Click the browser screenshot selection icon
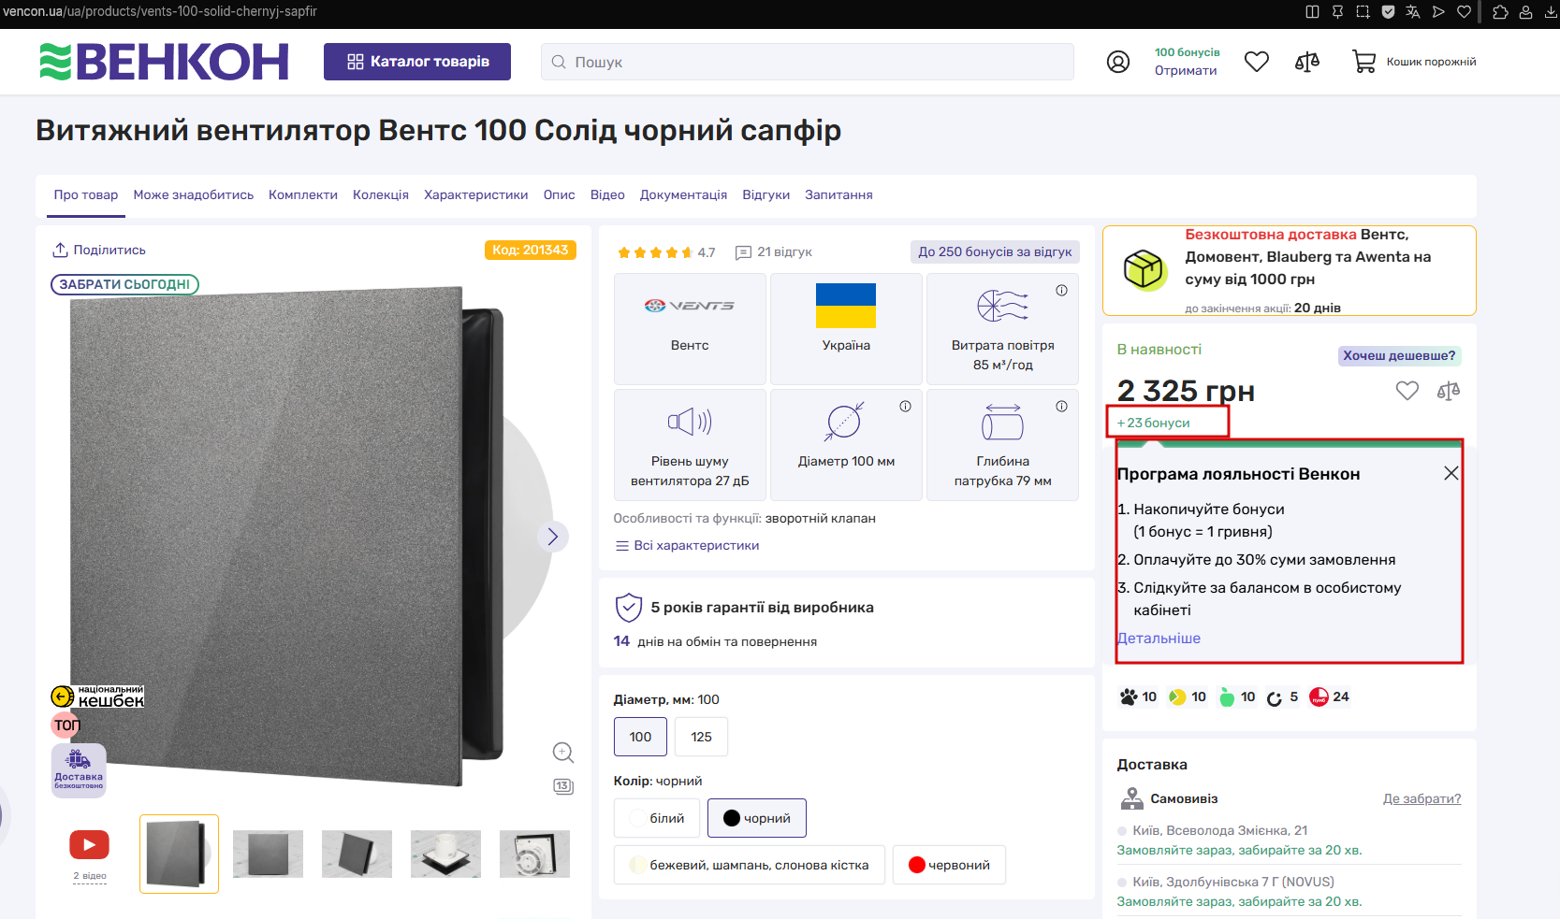Image resolution: width=1560 pixels, height=919 pixels. [x=1363, y=12]
